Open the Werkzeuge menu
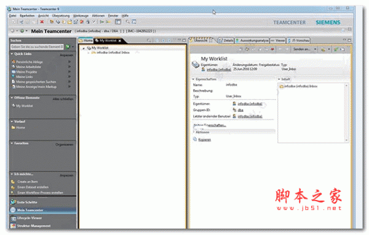369x235 pixels. coord(81,15)
